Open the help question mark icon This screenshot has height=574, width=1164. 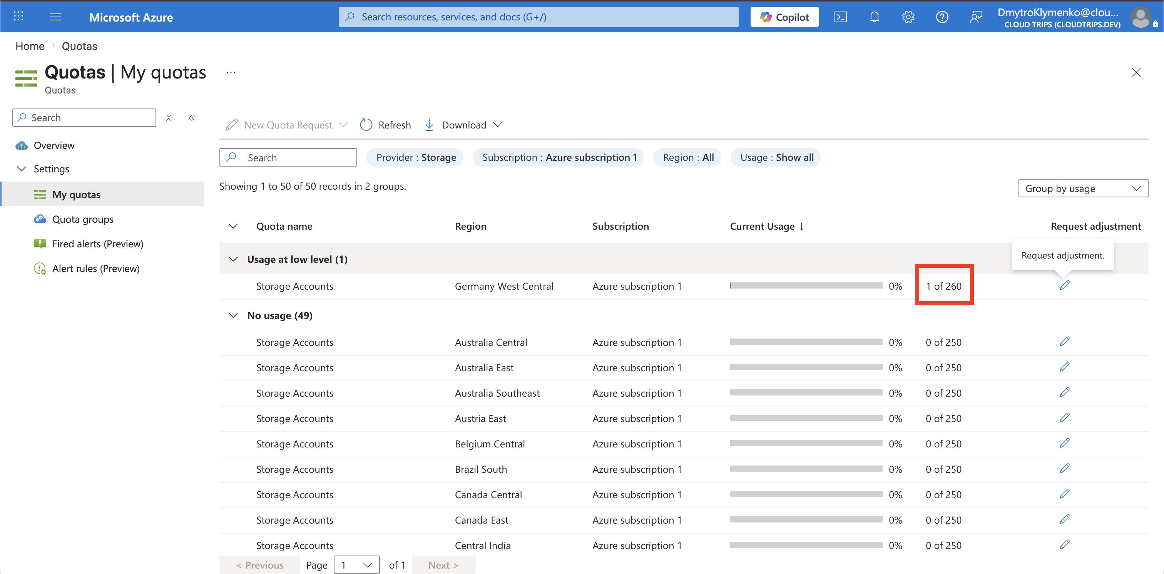(x=942, y=17)
